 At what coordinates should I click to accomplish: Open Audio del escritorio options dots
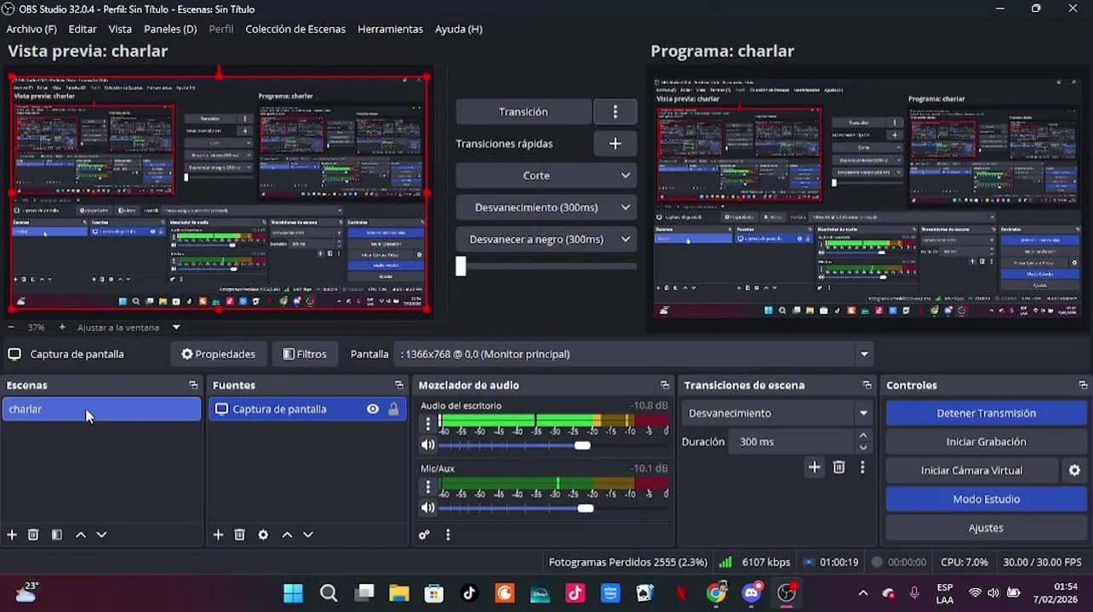pos(428,423)
